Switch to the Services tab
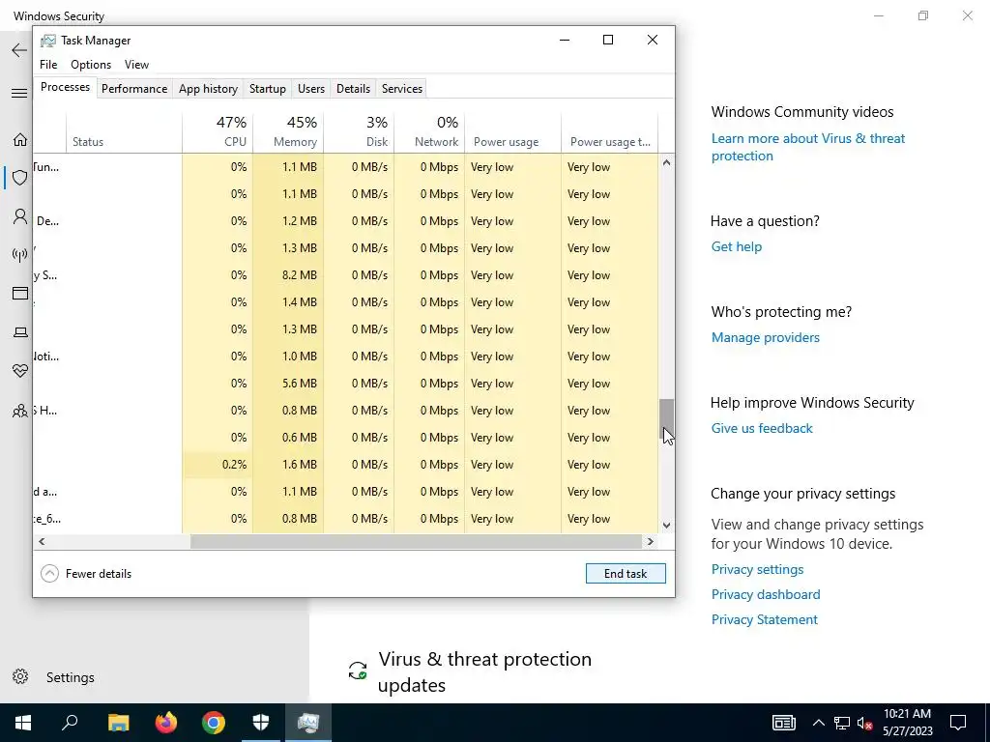The height and width of the screenshot is (742, 990). 402,88
